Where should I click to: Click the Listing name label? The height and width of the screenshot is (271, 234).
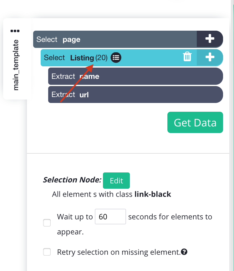click(x=82, y=58)
